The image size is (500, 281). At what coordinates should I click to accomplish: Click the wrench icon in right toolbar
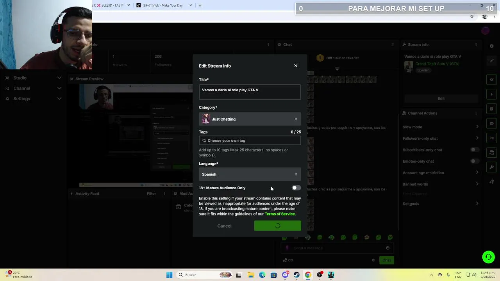click(491, 167)
